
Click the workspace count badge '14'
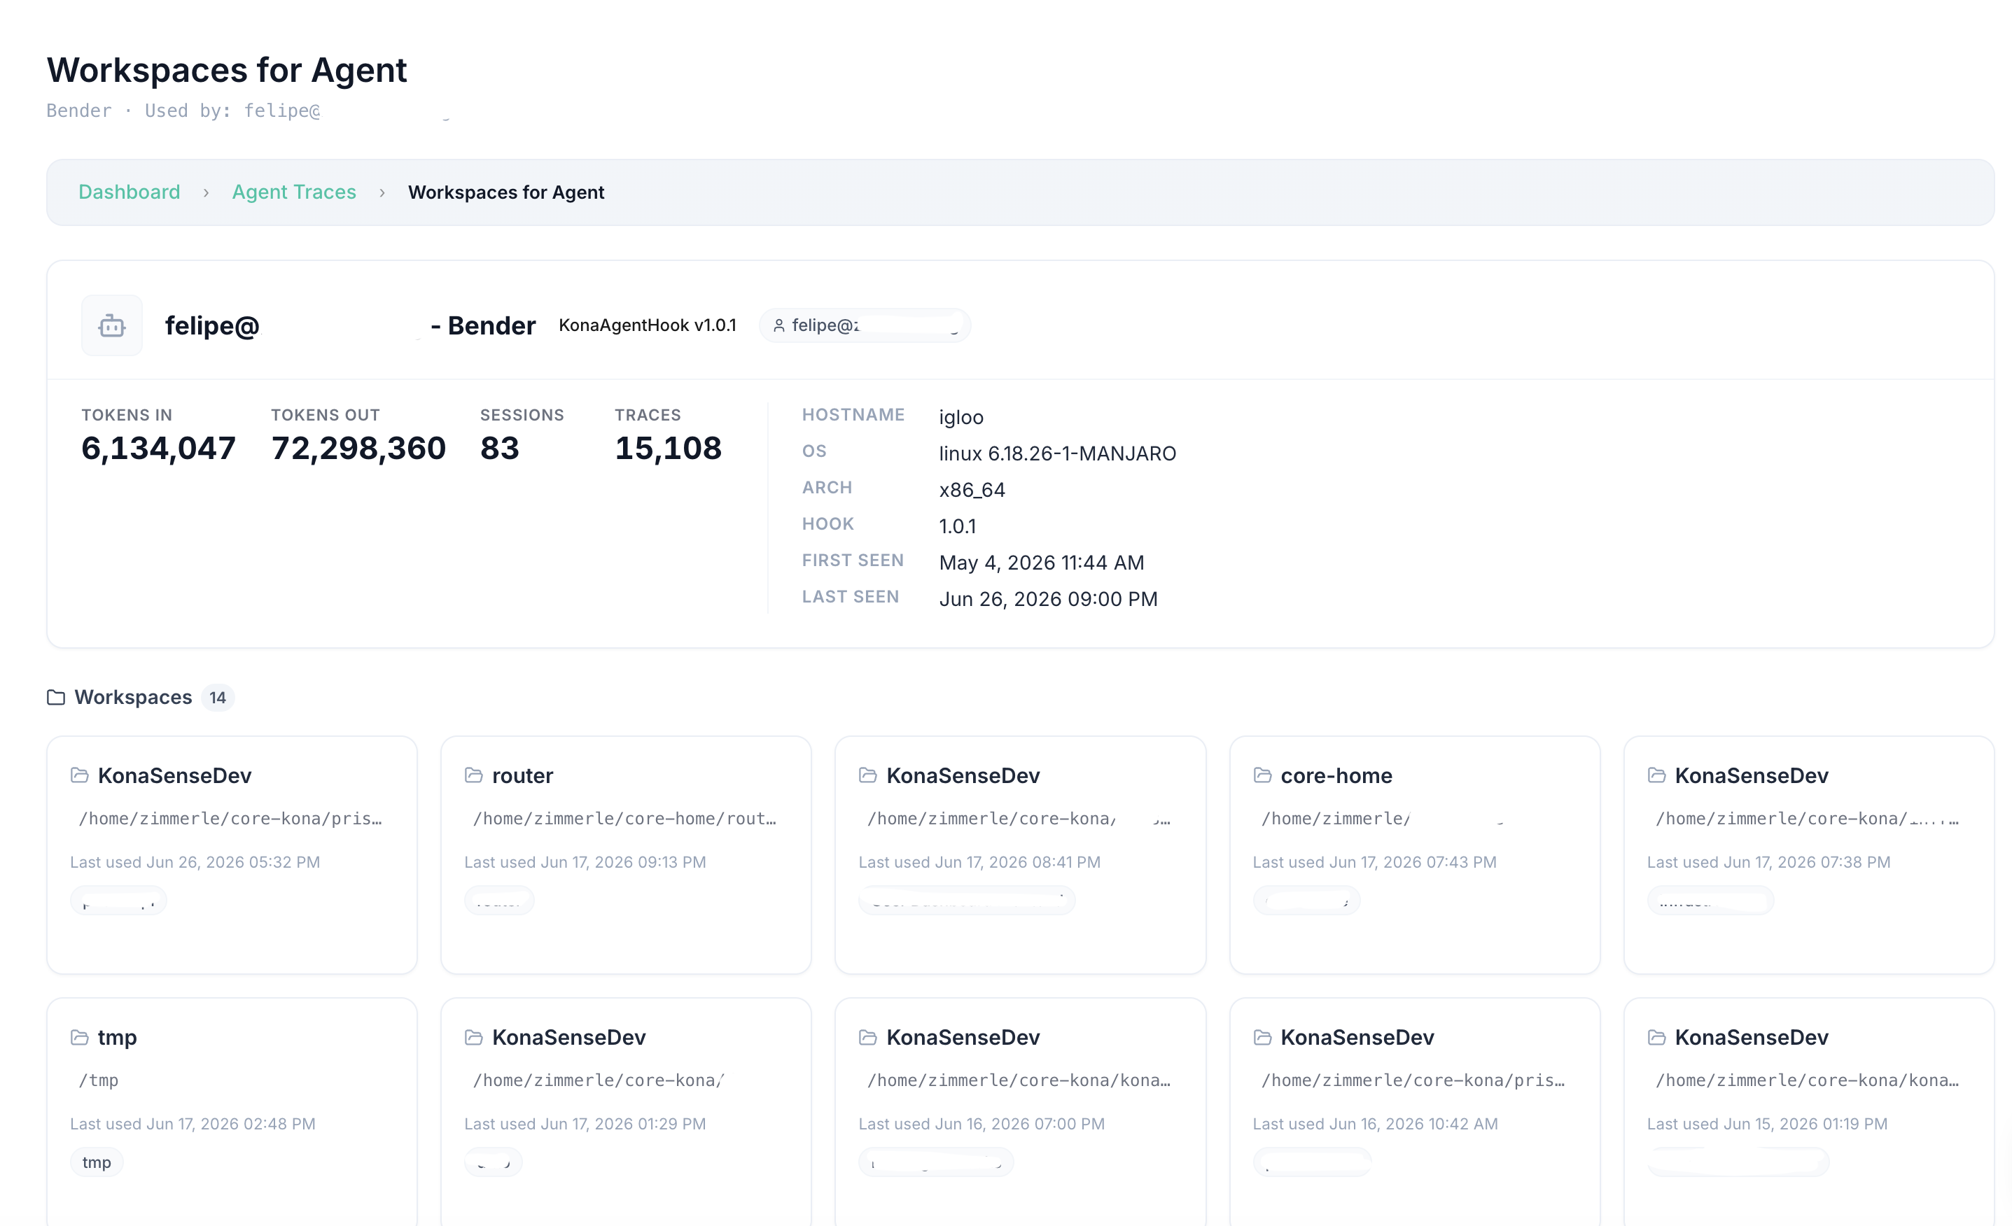click(x=217, y=698)
